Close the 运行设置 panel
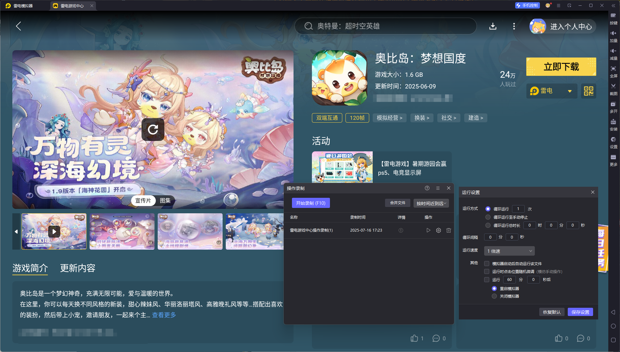 point(593,192)
